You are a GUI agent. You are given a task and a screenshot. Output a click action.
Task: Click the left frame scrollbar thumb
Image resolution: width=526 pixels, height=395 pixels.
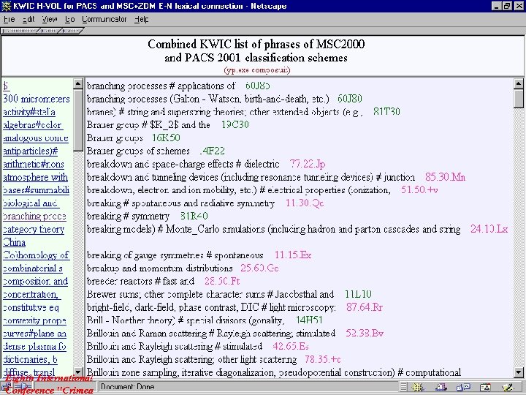coord(78,120)
